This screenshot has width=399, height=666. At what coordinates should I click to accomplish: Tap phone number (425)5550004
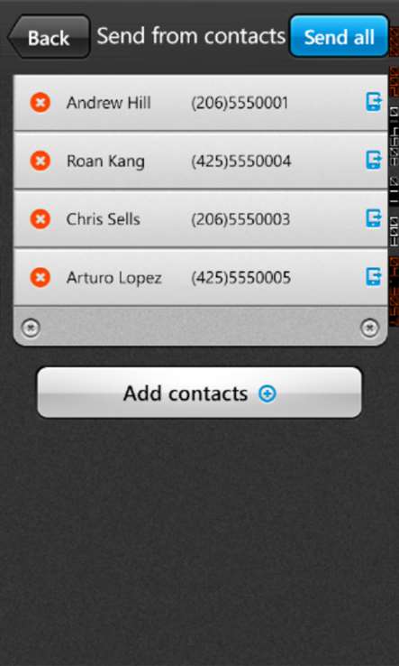pyautogui.click(x=240, y=162)
